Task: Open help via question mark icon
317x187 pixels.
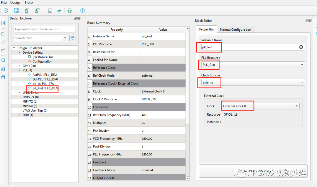Action: click(82, 11)
